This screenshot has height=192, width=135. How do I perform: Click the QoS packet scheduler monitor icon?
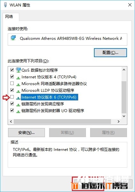tap(18, 70)
